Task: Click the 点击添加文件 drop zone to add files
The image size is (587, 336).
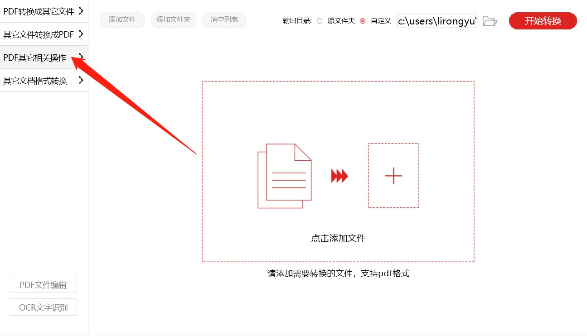Action: coord(338,238)
